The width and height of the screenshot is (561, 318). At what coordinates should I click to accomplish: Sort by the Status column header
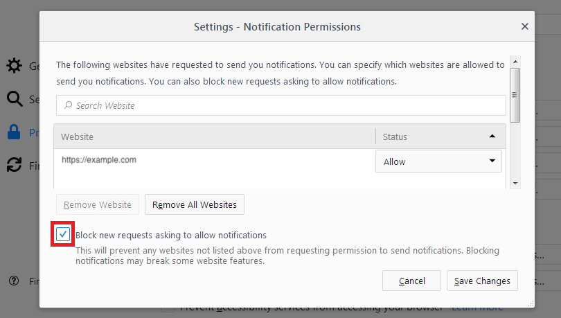pos(440,136)
